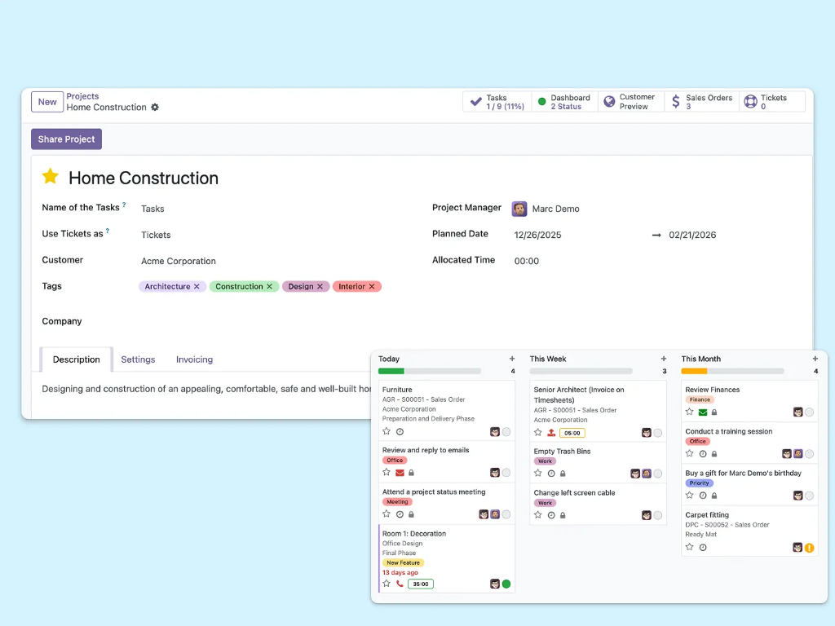Switch to the Settings tab
835x626 pixels.
click(138, 359)
